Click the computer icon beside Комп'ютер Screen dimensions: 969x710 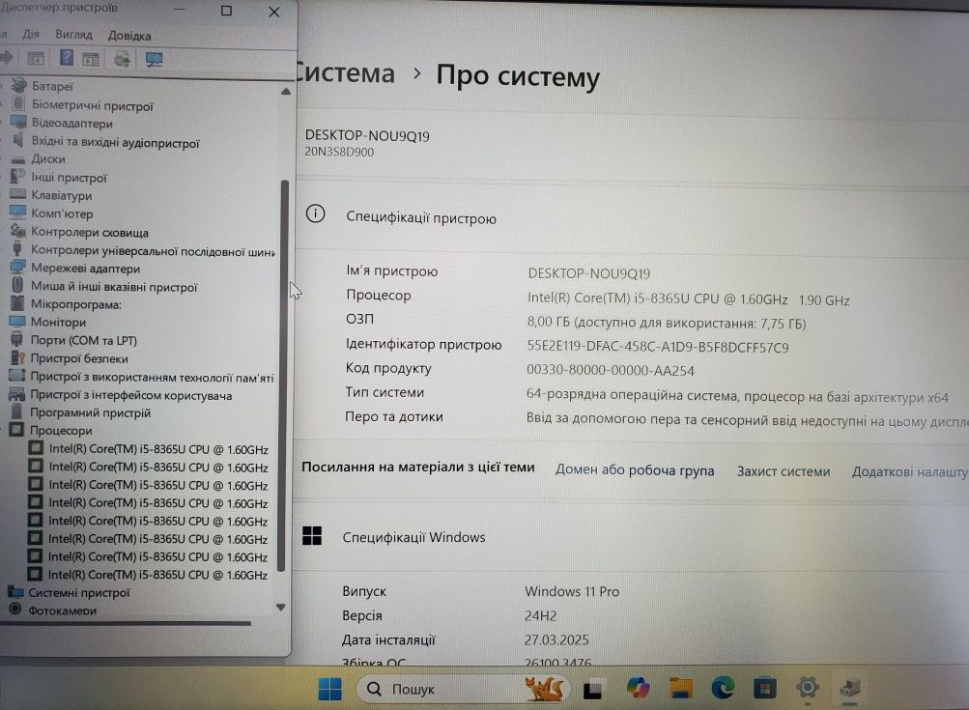(x=18, y=213)
